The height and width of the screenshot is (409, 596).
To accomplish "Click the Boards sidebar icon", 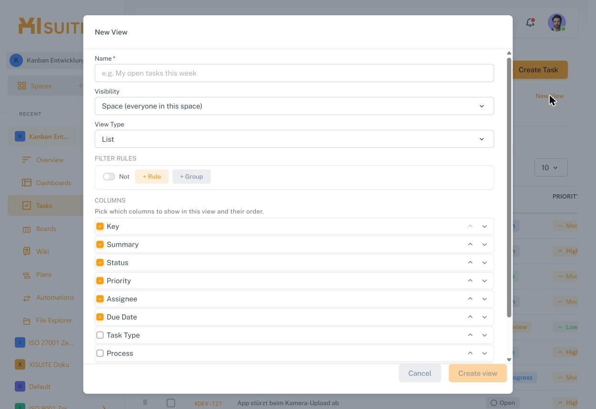I will pyautogui.click(x=27, y=229).
